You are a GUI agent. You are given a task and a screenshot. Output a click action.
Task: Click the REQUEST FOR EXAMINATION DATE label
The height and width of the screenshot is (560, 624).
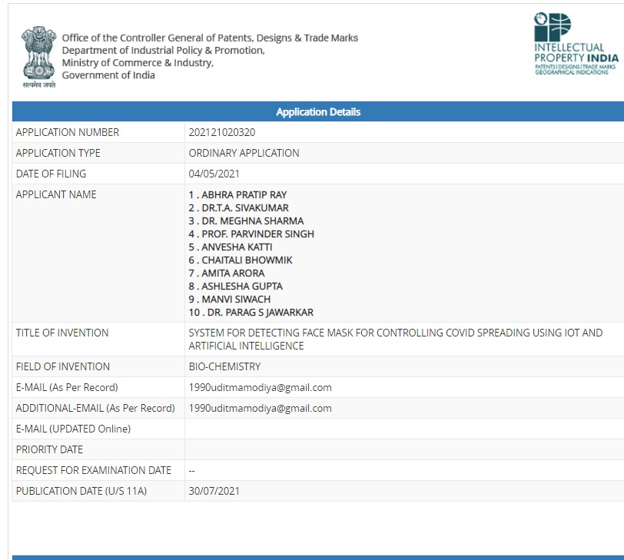(x=93, y=470)
